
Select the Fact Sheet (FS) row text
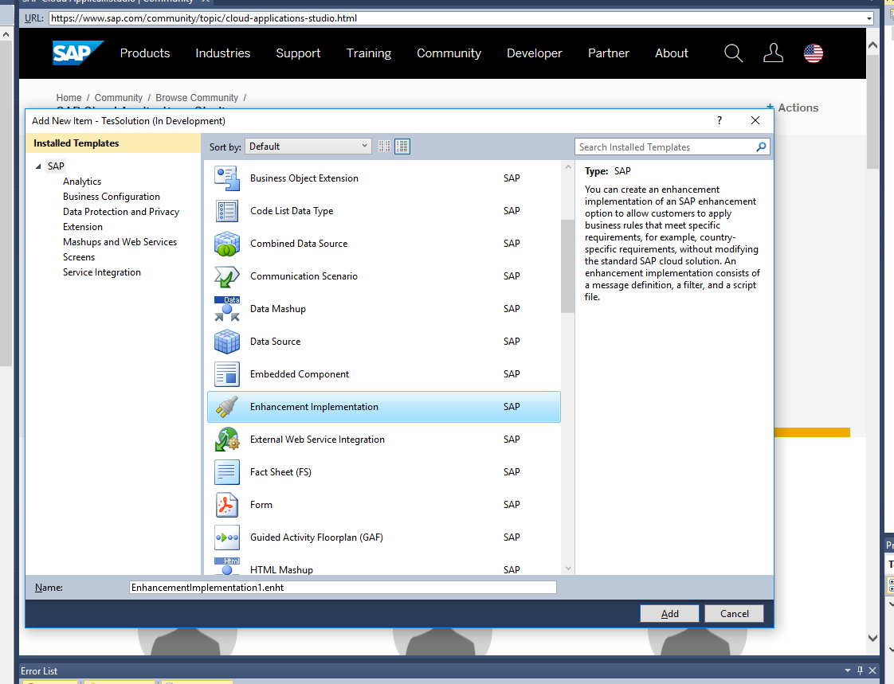(x=280, y=472)
